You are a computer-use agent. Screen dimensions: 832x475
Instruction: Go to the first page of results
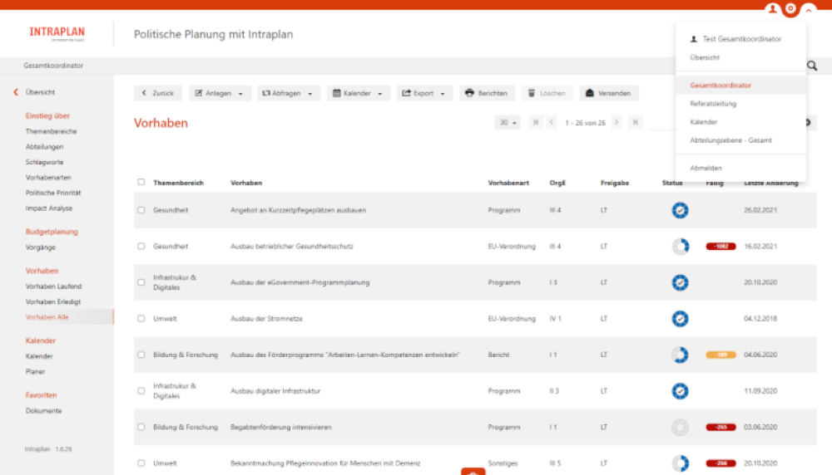click(536, 123)
